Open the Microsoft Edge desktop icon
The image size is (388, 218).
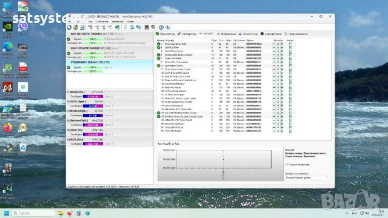[x=8, y=50]
